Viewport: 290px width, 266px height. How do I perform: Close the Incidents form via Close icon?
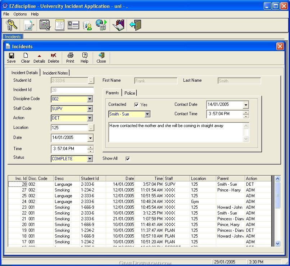(101, 58)
